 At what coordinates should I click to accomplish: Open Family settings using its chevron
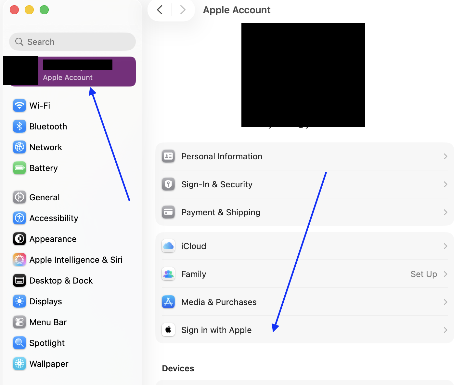[445, 274]
